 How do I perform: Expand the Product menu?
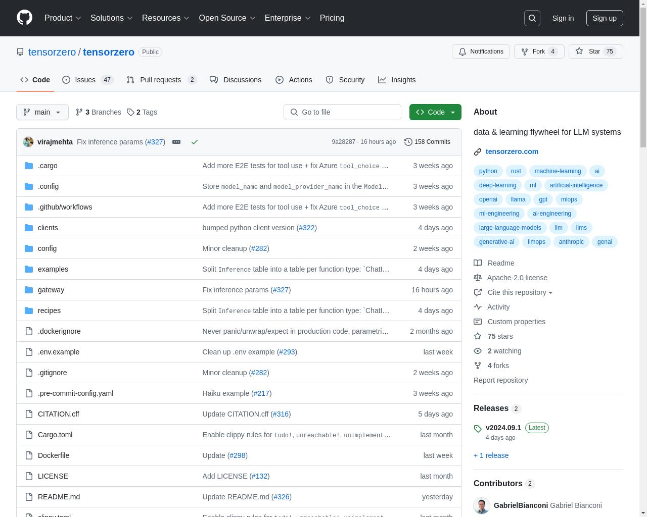pos(63,18)
